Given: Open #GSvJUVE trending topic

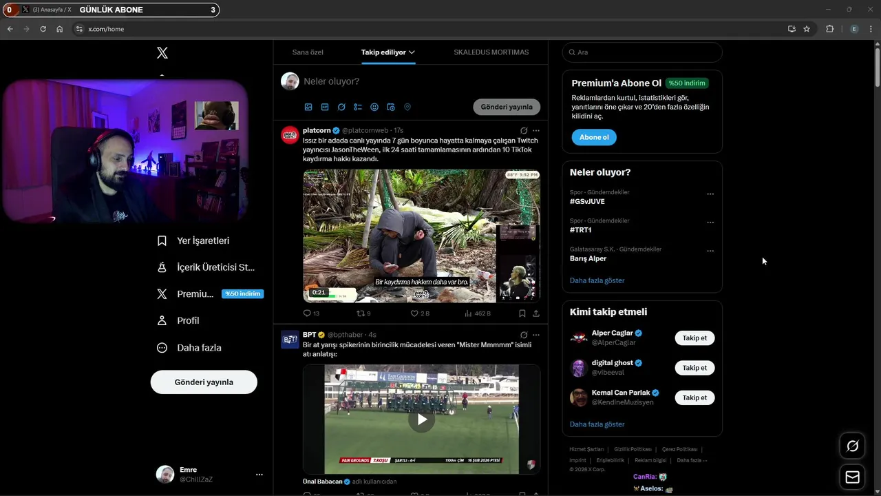Looking at the screenshot, I should click(x=587, y=201).
